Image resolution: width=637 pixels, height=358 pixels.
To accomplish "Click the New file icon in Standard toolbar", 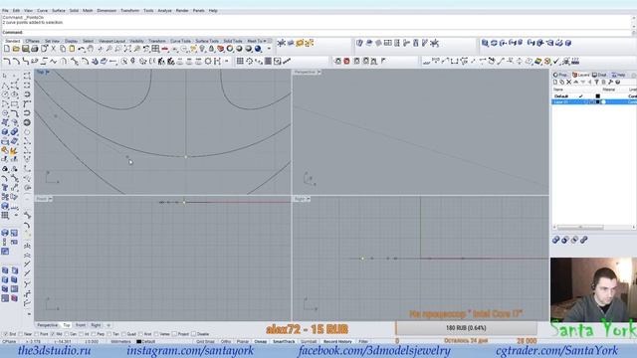I will click(7, 49).
